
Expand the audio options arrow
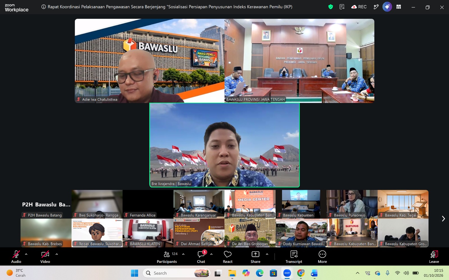(26, 254)
